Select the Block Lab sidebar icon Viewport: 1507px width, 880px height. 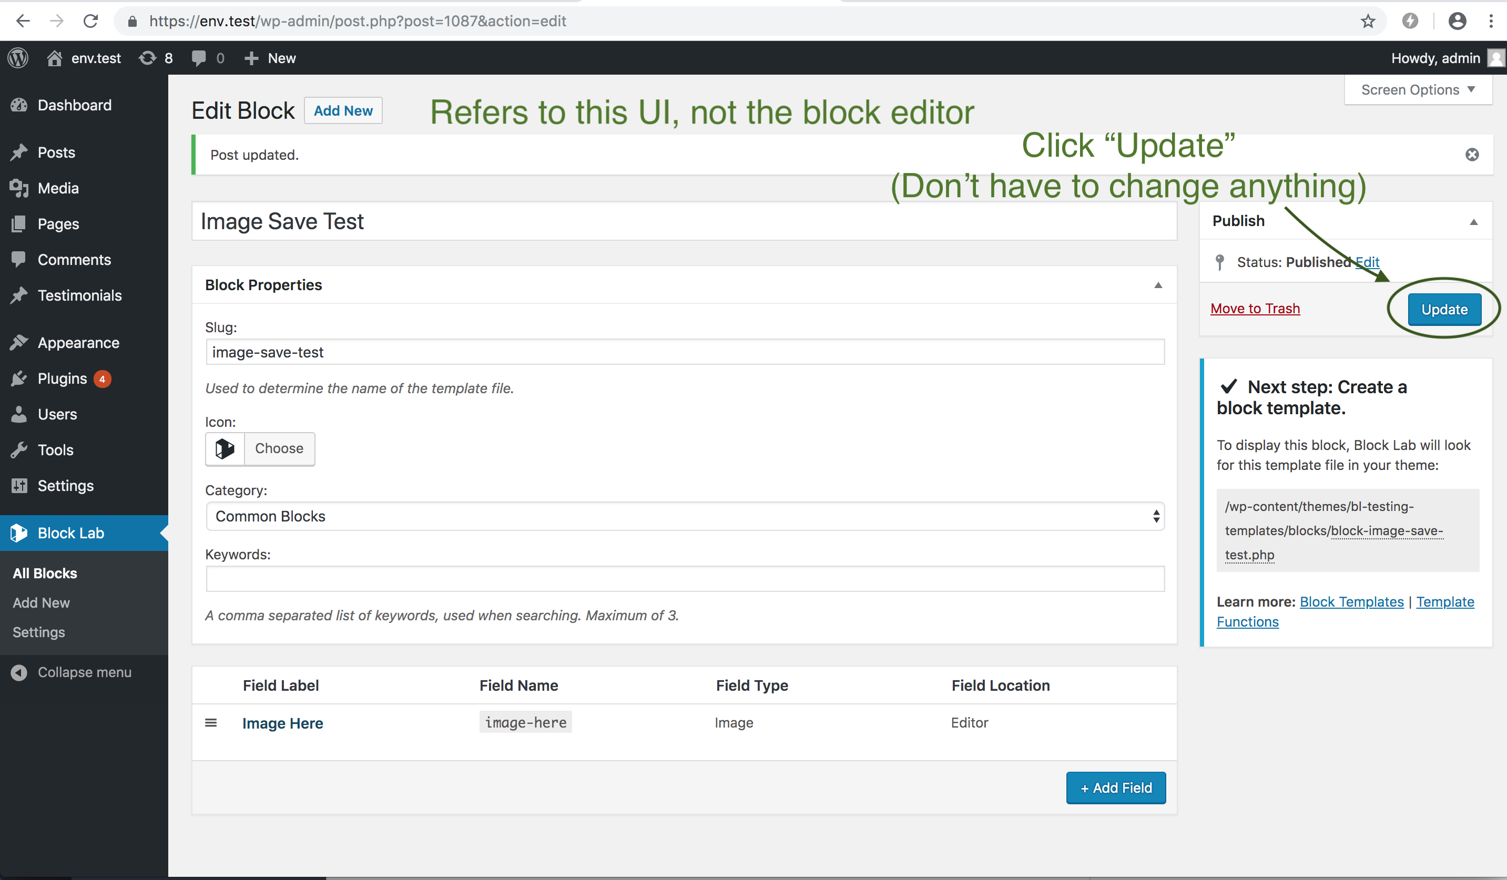tap(20, 533)
